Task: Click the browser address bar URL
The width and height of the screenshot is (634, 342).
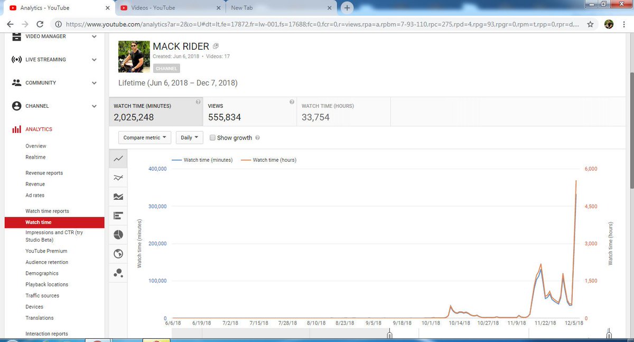Action: pyautogui.click(x=321, y=24)
